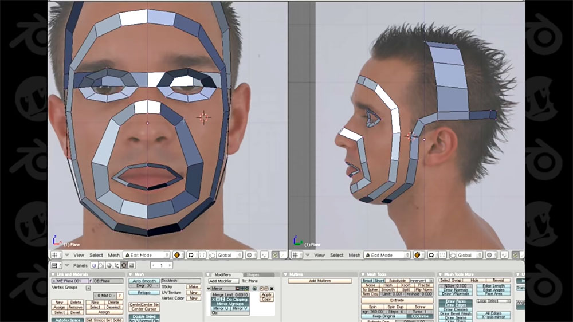Click snap icon in left viewport header
The height and width of the screenshot is (322, 573).
(x=264, y=255)
